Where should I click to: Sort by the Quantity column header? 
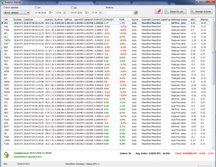pyautogui.click(x=49, y=19)
